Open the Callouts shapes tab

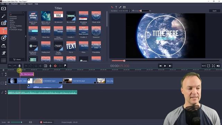[3, 45]
